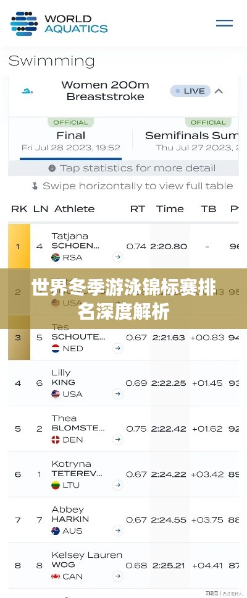Screen dimensions: 247x598
Task: Open Tatjana Schoenmaker's athlete arrow
Action: (x=118, y=257)
